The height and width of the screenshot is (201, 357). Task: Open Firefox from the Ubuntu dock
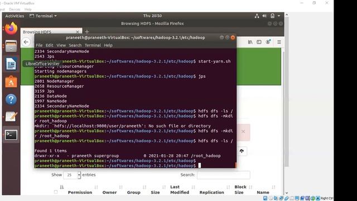point(11,28)
